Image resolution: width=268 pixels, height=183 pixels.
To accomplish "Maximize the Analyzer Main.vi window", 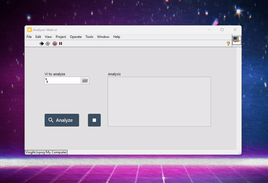I will tap(222, 30).
